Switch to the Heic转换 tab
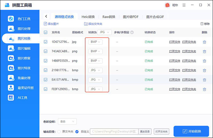This screenshot has width=213, height=138. tap(88, 17)
